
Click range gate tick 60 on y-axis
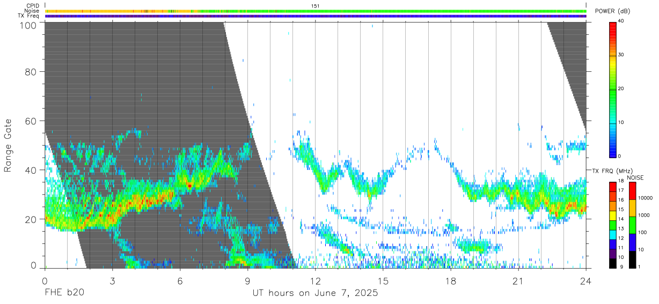(x=31, y=121)
